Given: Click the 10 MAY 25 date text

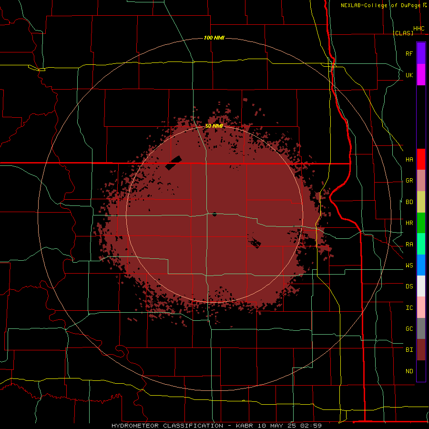Looking at the screenshot, I should coord(278,426).
